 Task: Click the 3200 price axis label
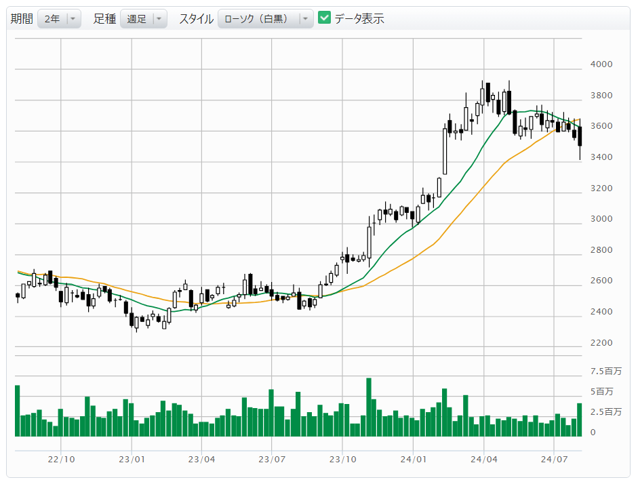click(x=601, y=188)
